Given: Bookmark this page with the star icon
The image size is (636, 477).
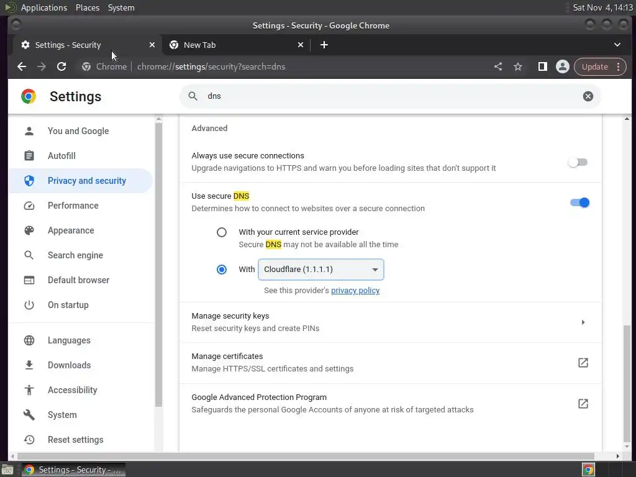Looking at the screenshot, I should click(x=518, y=66).
